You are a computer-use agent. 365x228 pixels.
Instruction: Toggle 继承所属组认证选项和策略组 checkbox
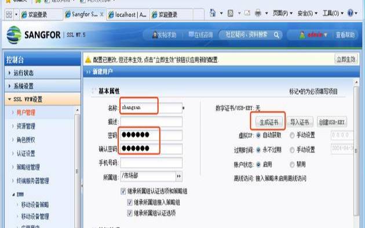123,191
